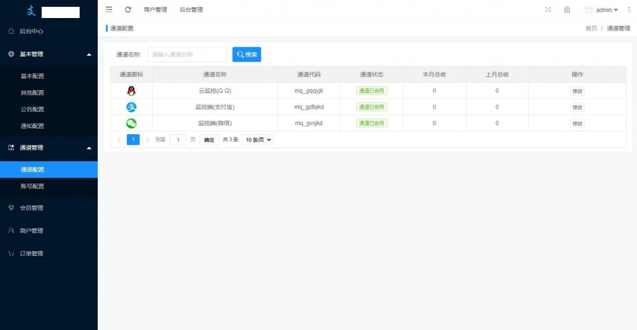The width and height of the screenshot is (637, 330).
Task: Click the blue 搜索 search button
Action: [x=247, y=55]
